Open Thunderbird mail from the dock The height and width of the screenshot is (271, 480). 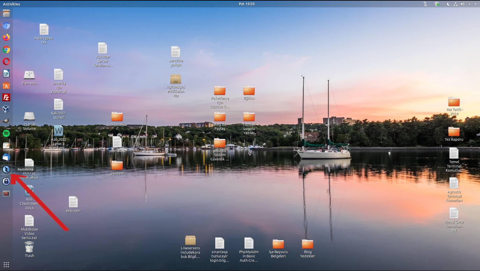(x=6, y=157)
